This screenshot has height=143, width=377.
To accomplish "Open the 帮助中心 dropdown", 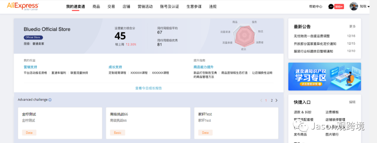I will point(316,7).
